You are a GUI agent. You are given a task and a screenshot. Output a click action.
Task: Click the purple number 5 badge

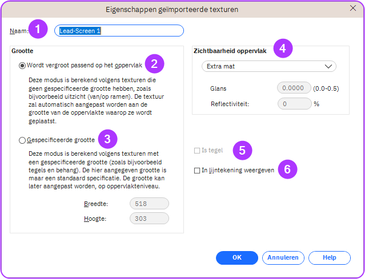coord(242,151)
